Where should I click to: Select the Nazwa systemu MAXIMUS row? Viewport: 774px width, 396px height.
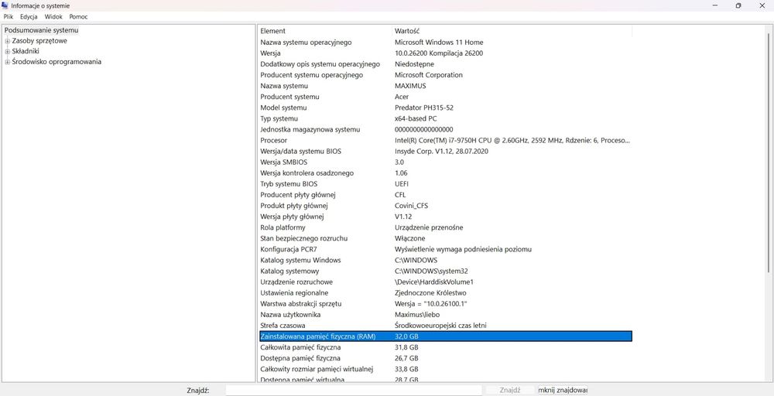coord(445,86)
